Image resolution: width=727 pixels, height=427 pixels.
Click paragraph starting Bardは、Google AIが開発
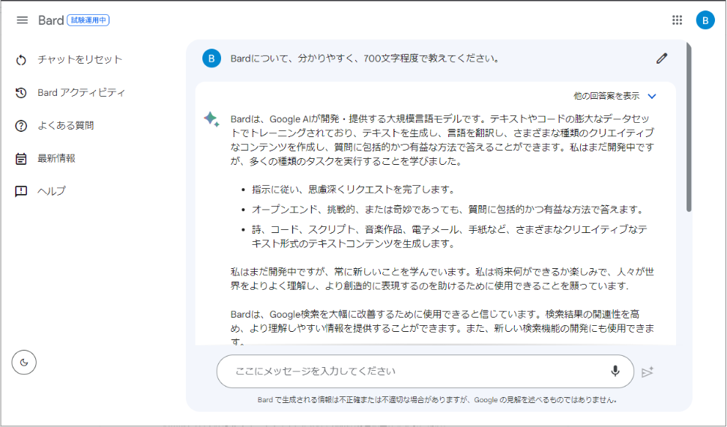442,140
